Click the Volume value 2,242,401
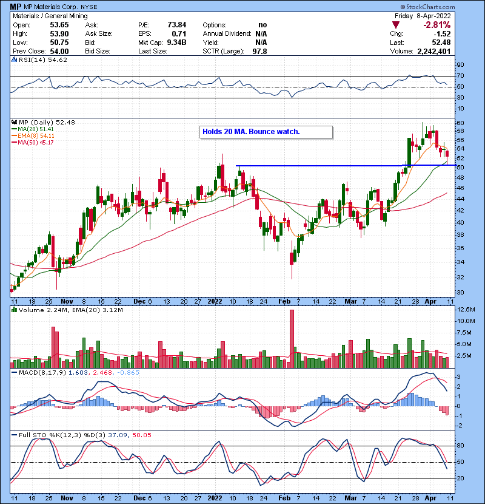The height and width of the screenshot is (504, 485). click(434, 51)
